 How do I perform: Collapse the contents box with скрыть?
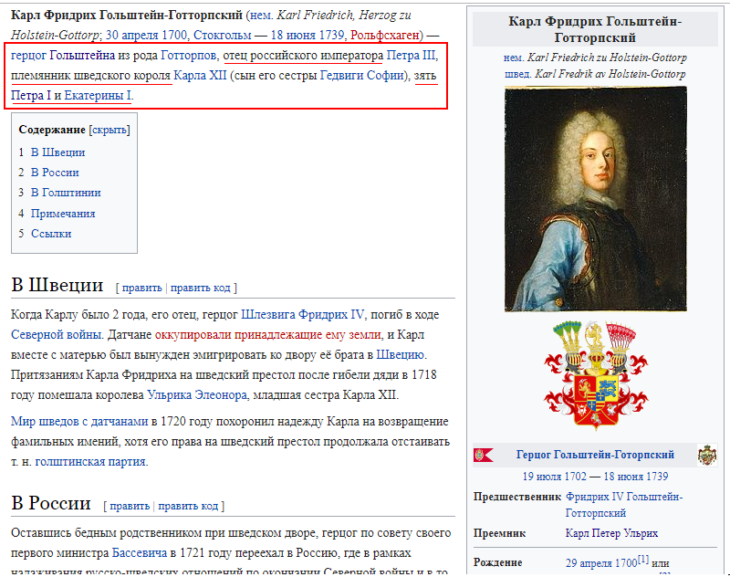109,130
